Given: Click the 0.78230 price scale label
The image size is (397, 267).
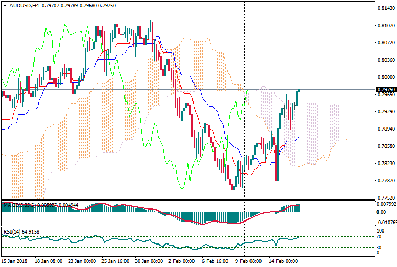Looking at the screenshot, I should 385,164.
